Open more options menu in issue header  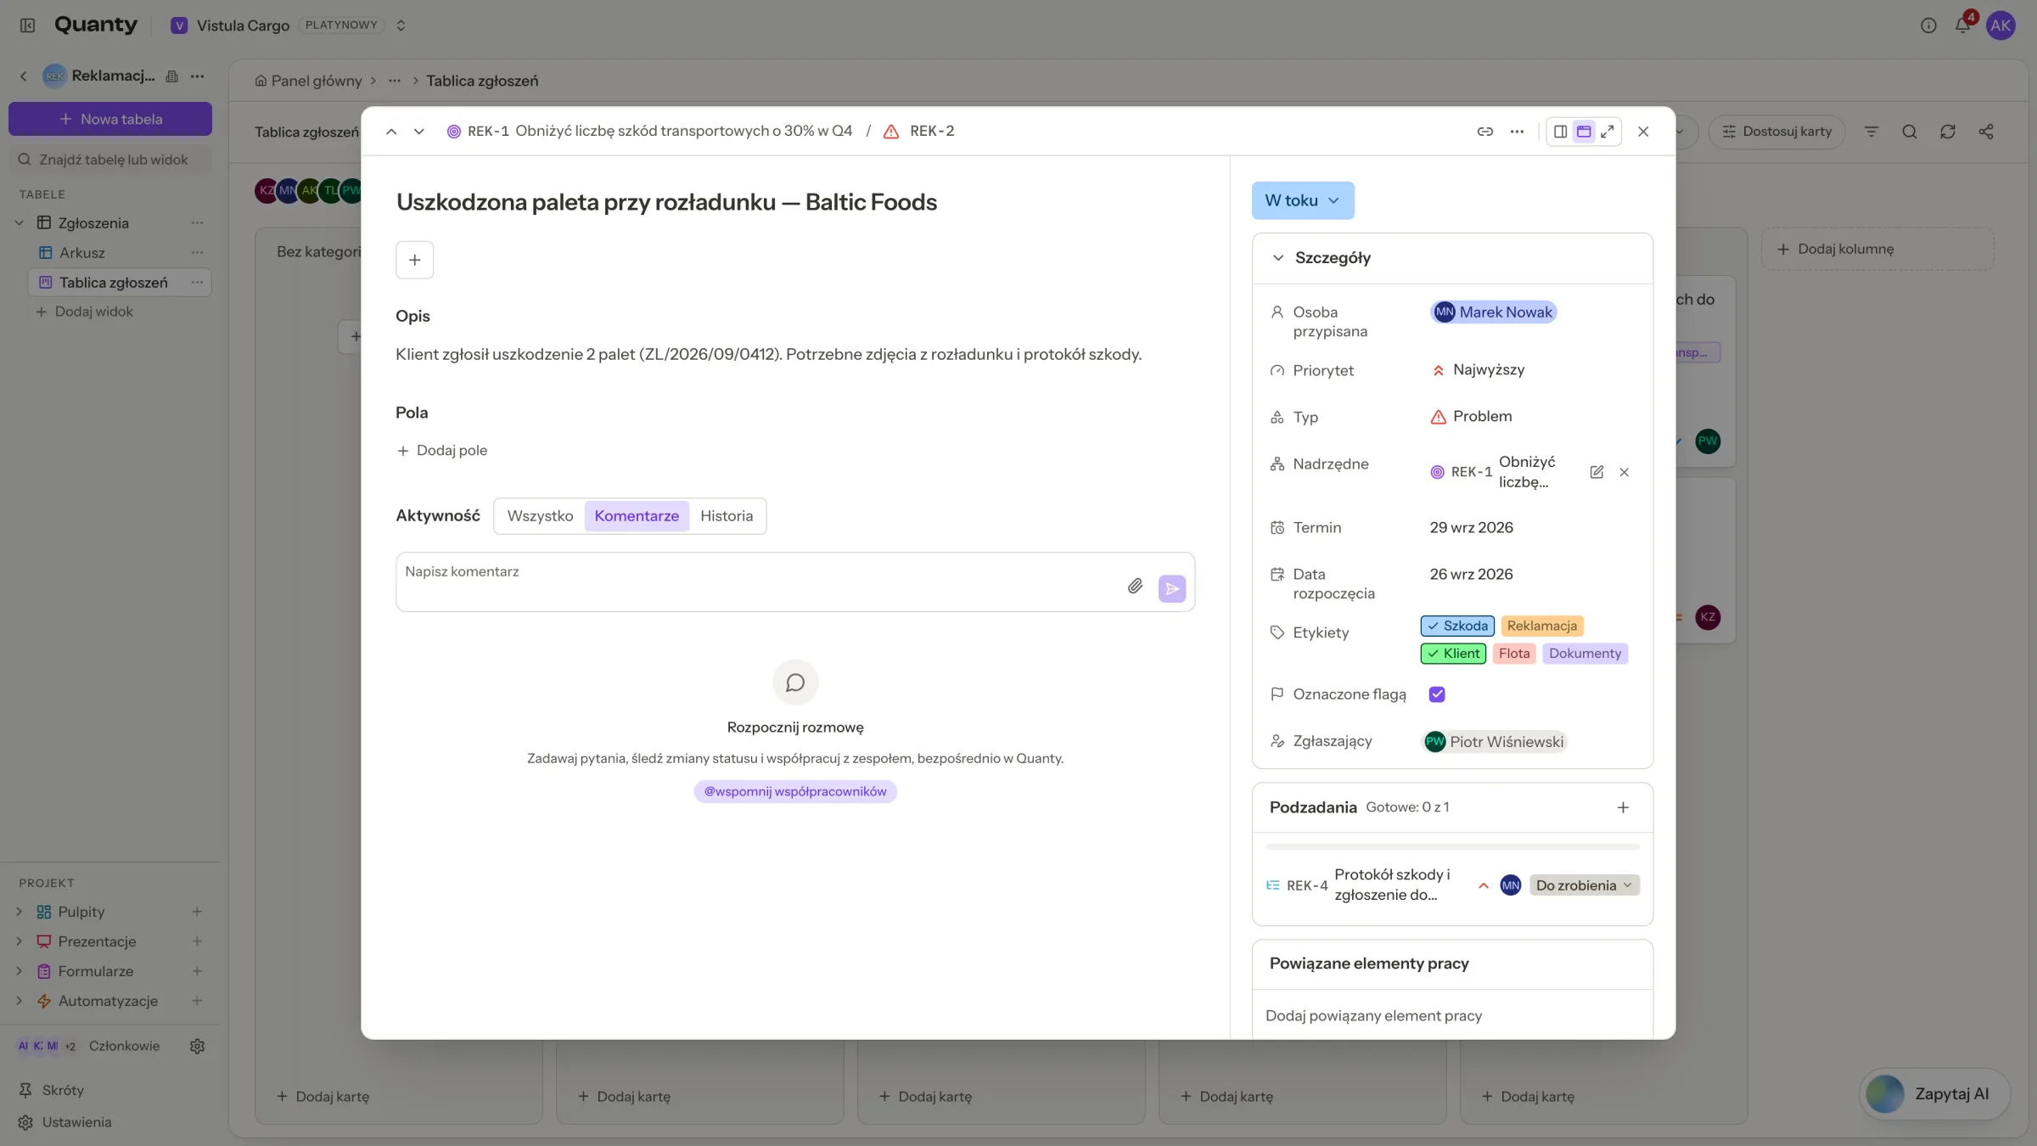pyautogui.click(x=1517, y=132)
